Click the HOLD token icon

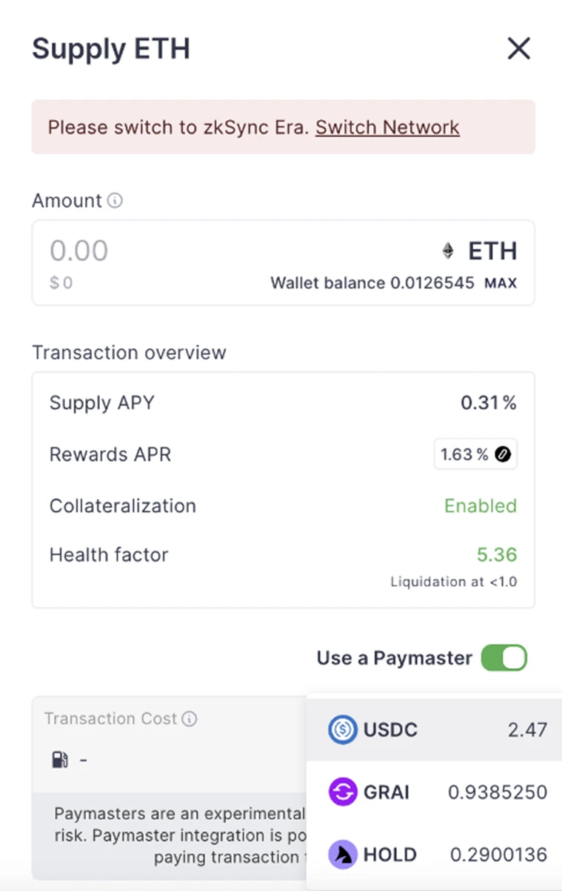(x=343, y=855)
